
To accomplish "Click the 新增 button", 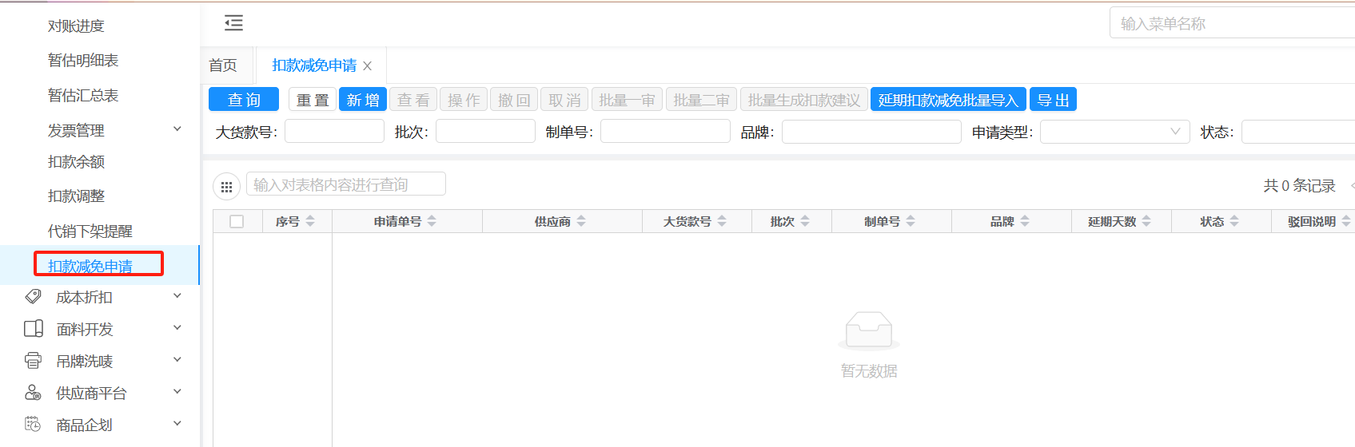I will 363,100.
